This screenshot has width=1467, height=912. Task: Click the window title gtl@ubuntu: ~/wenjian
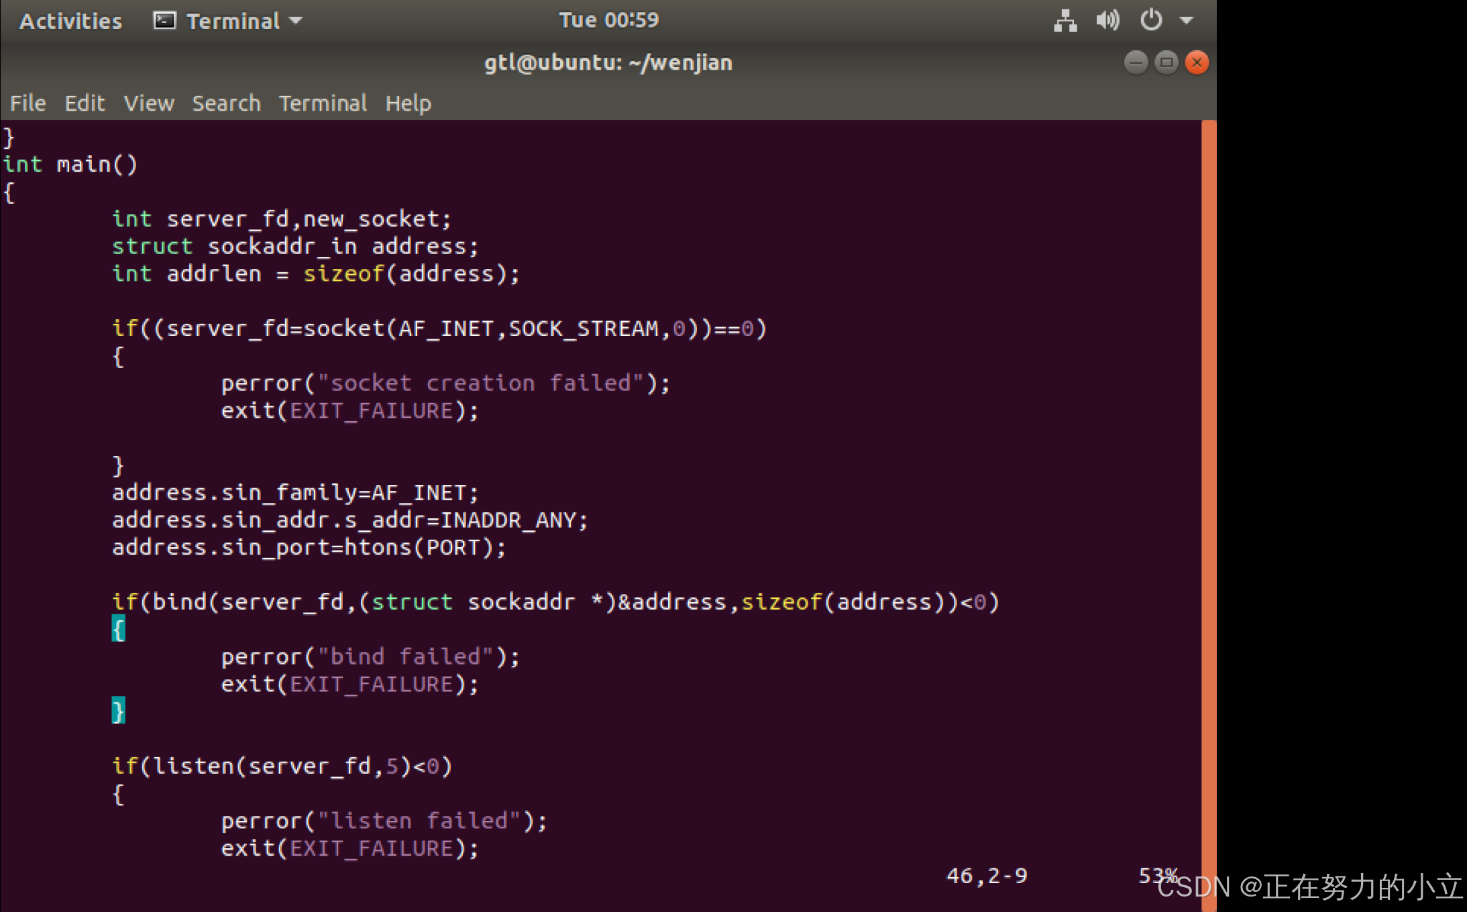[x=608, y=62]
